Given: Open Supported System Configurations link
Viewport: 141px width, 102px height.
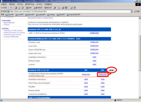Looking at the screenshot, I should [x=41, y=18].
